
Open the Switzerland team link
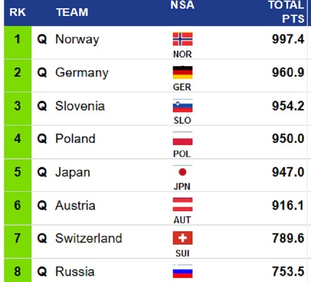pyautogui.click(x=89, y=238)
